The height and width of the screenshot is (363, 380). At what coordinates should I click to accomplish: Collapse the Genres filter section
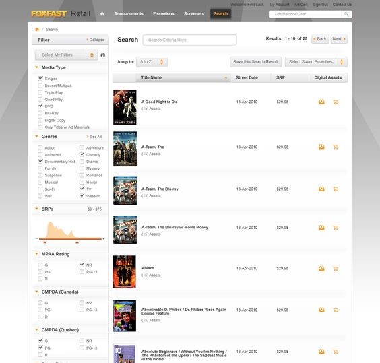pyautogui.click(x=36, y=137)
